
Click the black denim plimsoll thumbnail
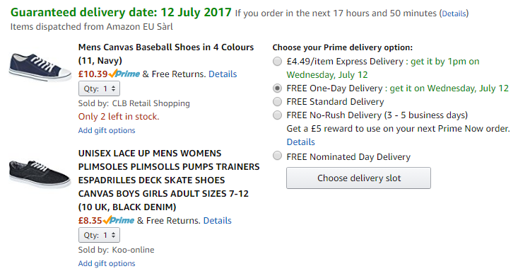(x=40, y=174)
